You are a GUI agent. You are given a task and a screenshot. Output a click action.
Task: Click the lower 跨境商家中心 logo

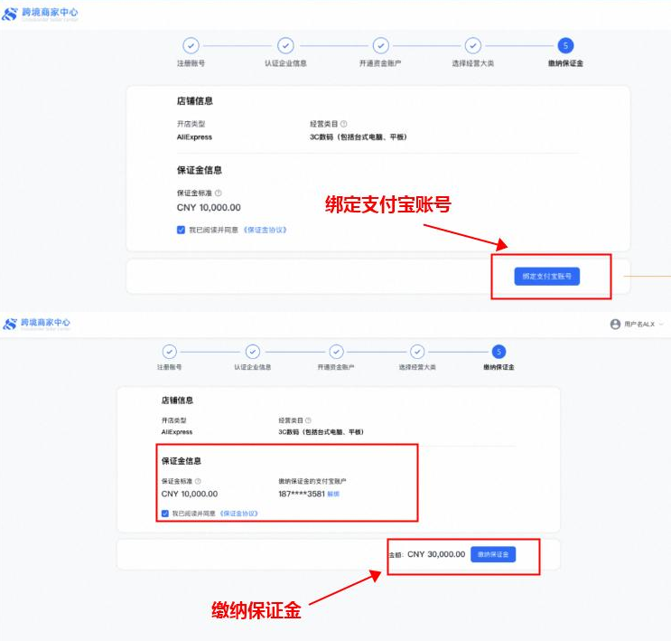[36, 324]
